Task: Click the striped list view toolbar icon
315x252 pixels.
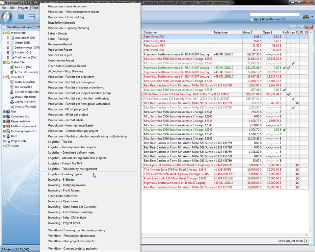Action: 32,17
